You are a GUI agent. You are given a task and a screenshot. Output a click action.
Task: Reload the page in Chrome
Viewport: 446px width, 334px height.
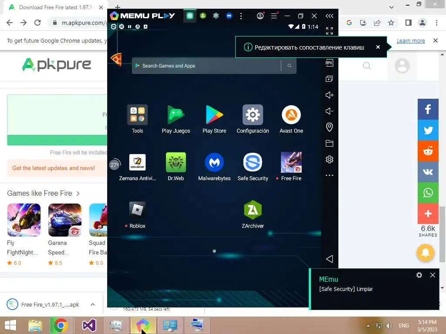point(37,23)
